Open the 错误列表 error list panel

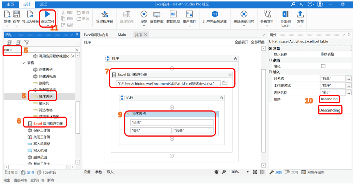click(x=20, y=180)
